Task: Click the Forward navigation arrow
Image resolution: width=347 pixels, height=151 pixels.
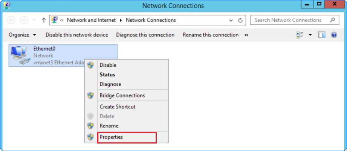Action: [23, 20]
